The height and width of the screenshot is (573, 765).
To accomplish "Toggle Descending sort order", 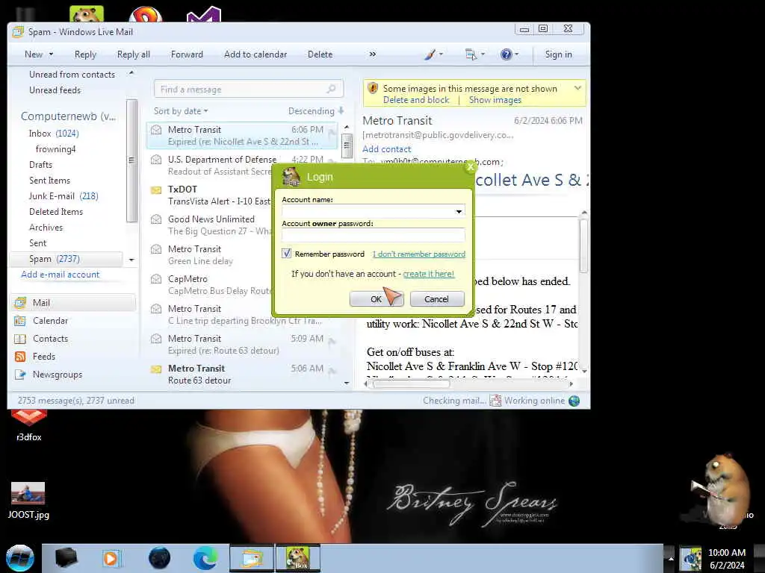I will 316,111.
